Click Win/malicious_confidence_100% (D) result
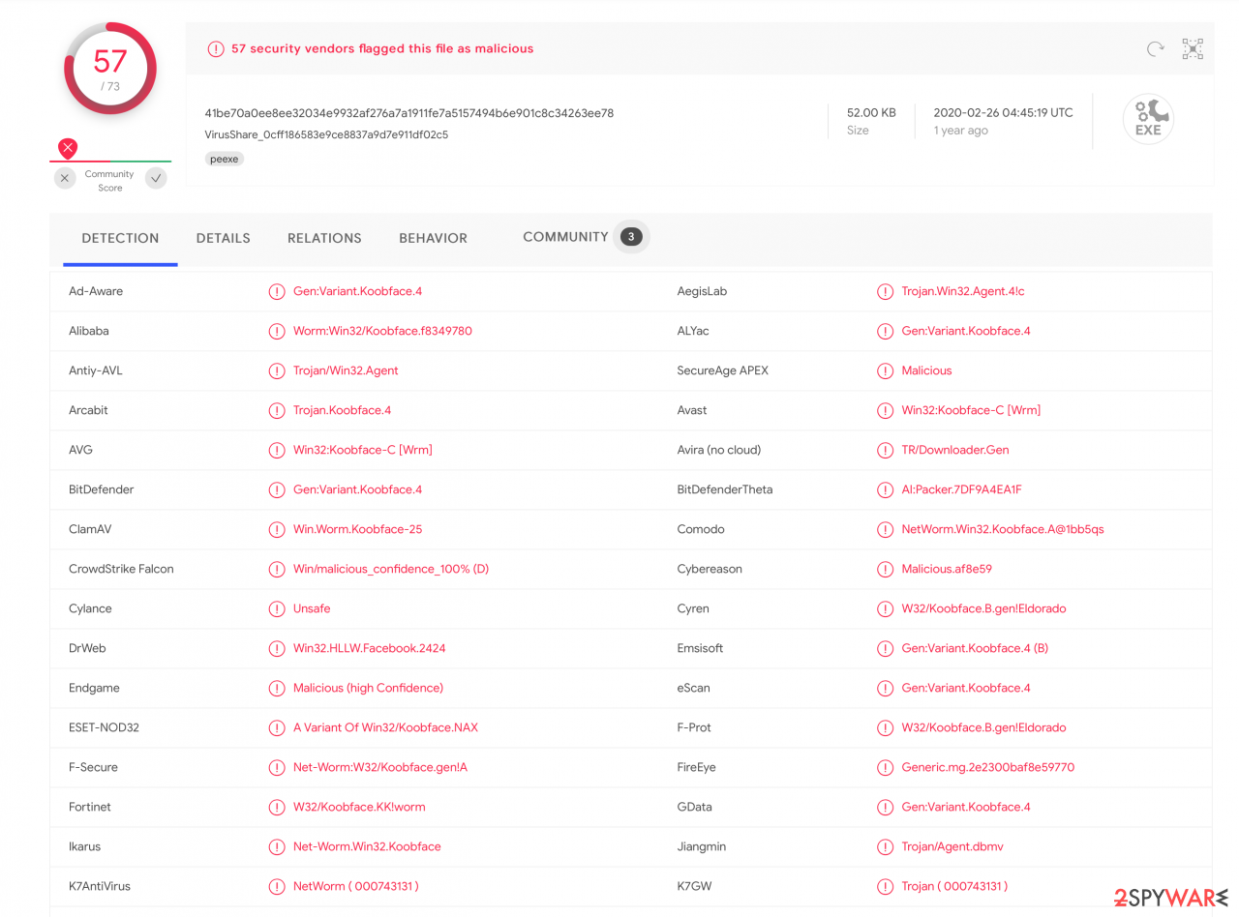The width and height of the screenshot is (1239, 917). coord(391,569)
